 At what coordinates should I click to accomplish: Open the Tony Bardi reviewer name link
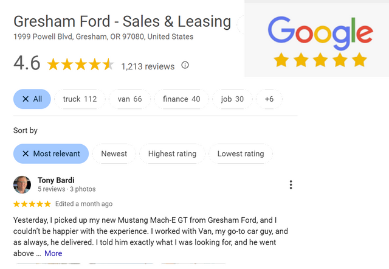tap(55, 180)
